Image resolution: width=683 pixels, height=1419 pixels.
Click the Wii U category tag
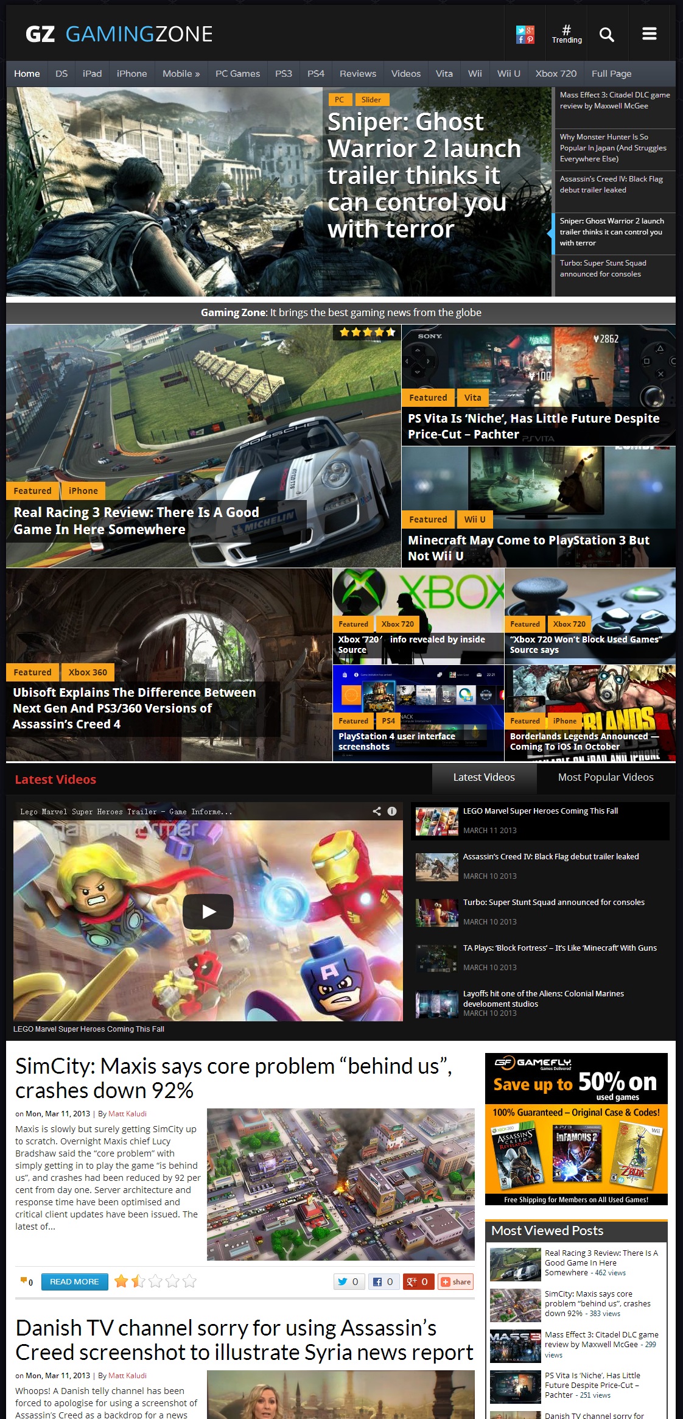[x=475, y=519]
